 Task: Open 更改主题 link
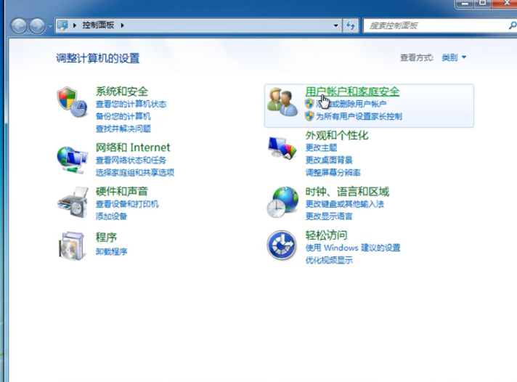pos(321,147)
